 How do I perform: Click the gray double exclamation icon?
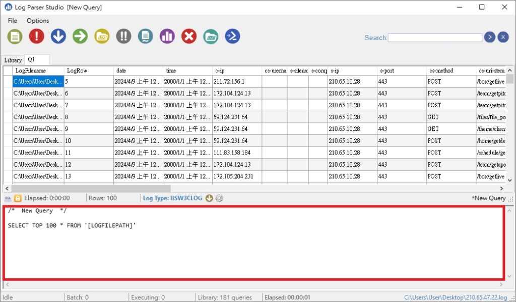click(x=123, y=36)
